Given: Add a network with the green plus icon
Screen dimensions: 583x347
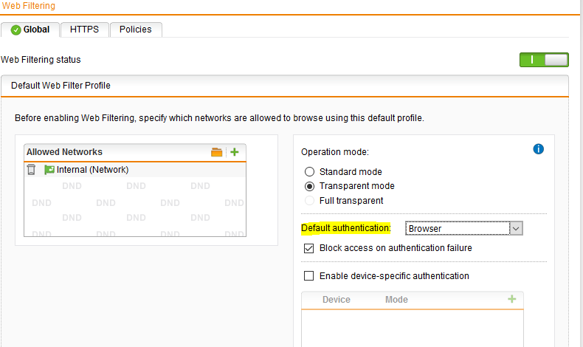Looking at the screenshot, I should click(234, 152).
